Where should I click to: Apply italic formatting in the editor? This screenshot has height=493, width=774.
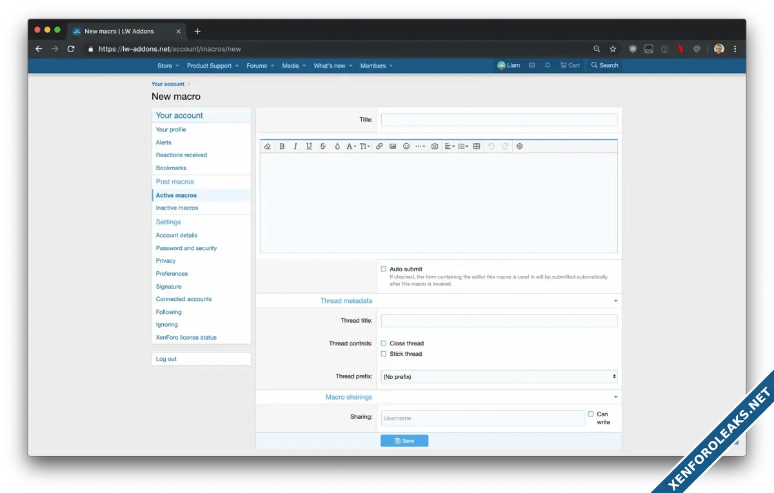pos(295,146)
